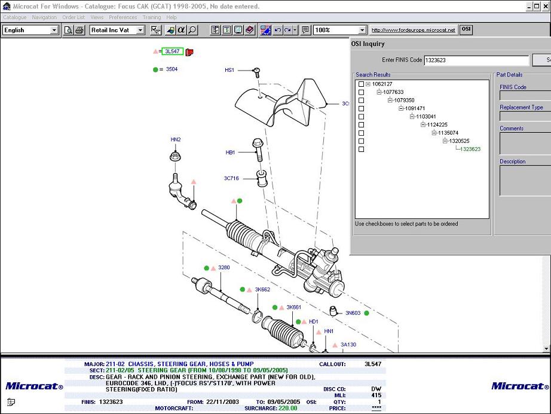
Task: Check the box in the 1091471 row
Action: 361,108
